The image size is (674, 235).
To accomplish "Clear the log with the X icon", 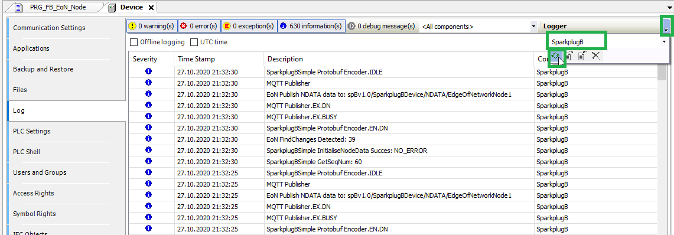I will click(x=595, y=56).
